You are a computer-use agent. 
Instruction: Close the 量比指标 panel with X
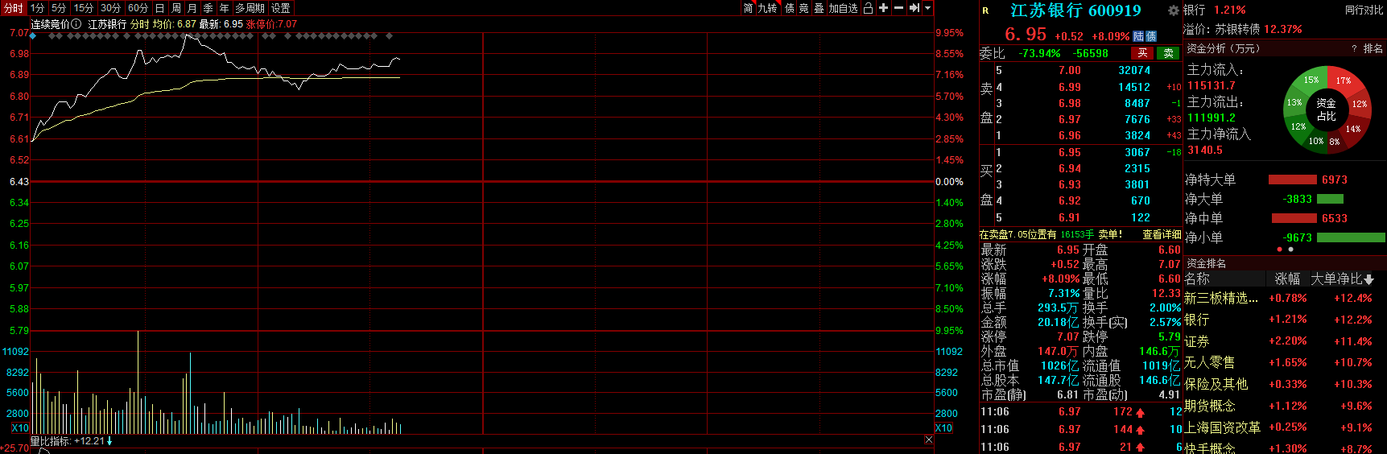[928, 440]
